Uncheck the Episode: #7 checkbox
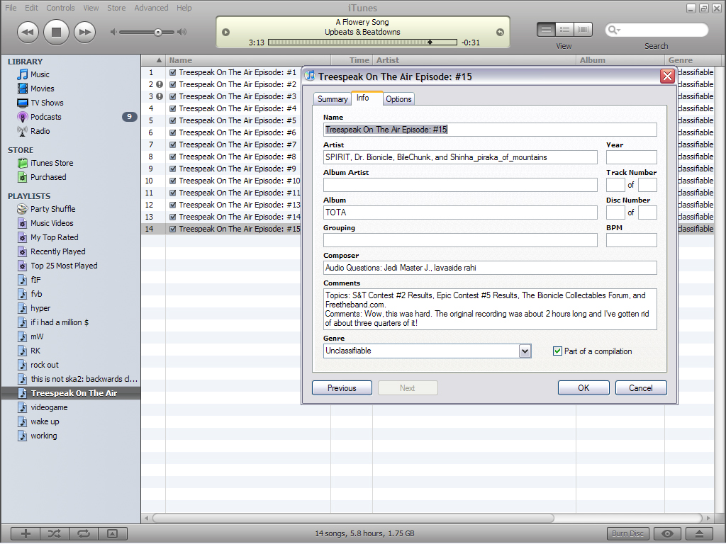Screen dimensions: 726x544 [x=173, y=144]
